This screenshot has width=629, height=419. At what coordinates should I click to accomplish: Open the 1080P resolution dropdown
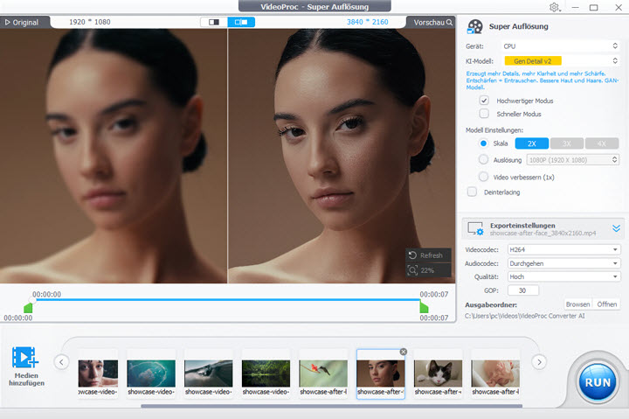point(573,160)
